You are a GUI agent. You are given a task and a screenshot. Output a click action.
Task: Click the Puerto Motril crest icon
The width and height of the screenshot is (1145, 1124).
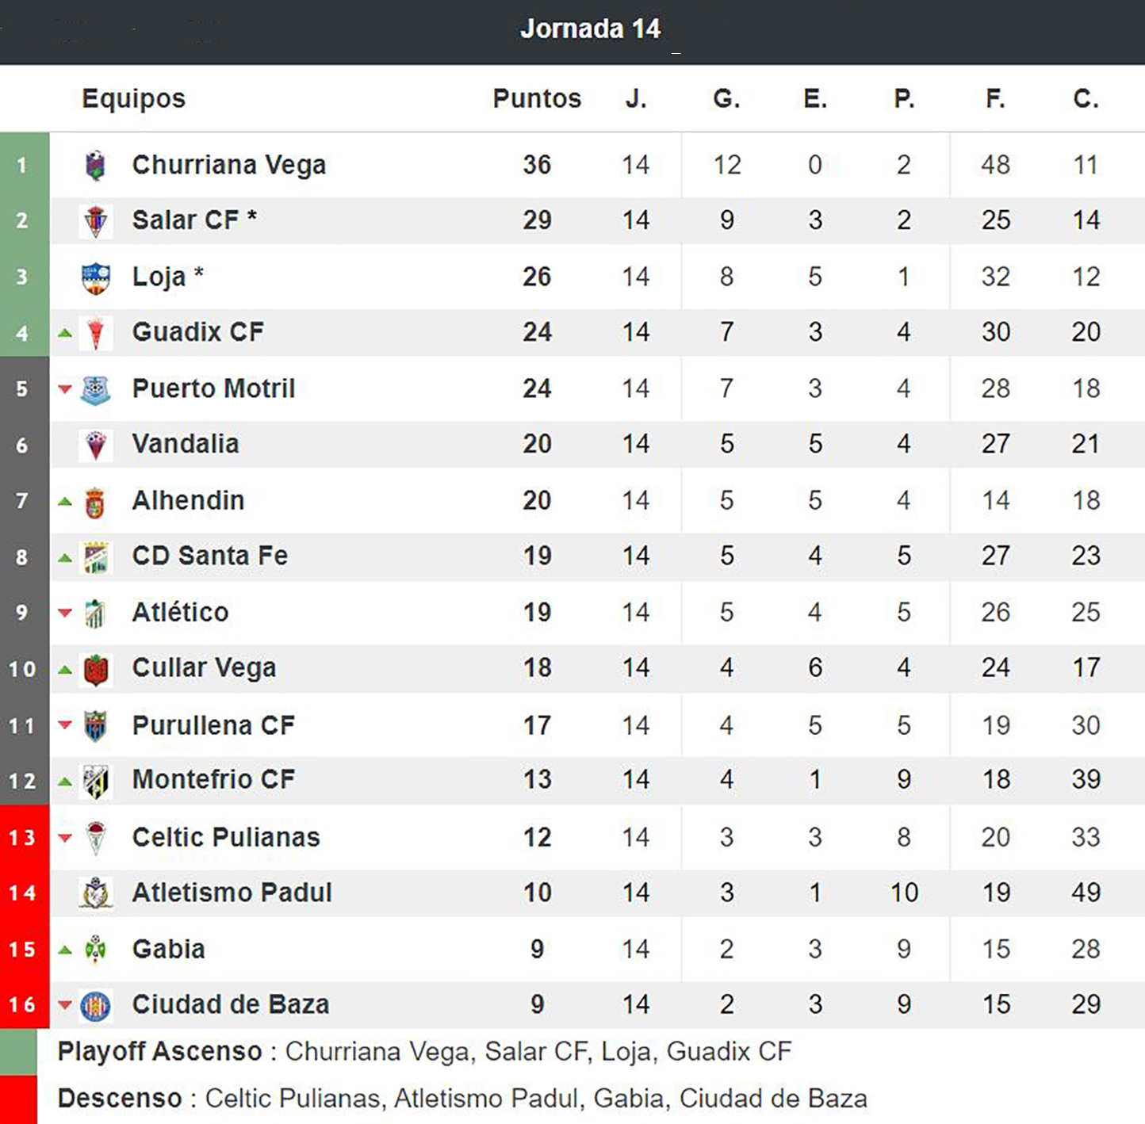[x=96, y=389]
